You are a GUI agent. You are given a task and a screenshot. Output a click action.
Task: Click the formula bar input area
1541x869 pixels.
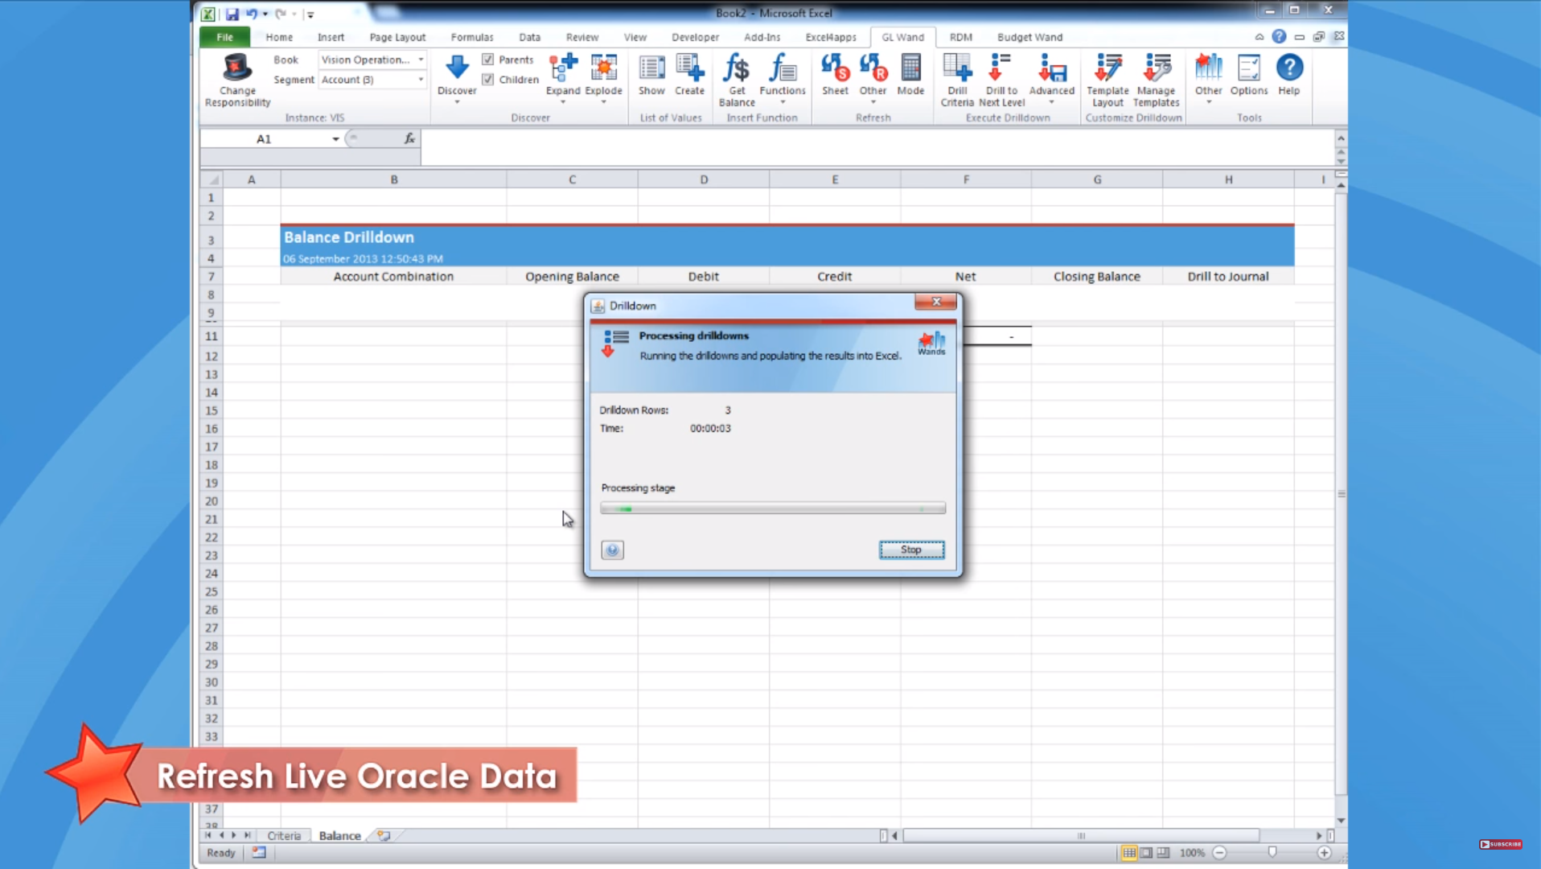877,147
